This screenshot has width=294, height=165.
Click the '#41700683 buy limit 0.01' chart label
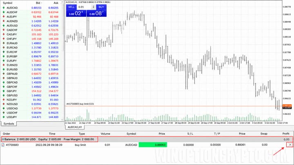80,104
